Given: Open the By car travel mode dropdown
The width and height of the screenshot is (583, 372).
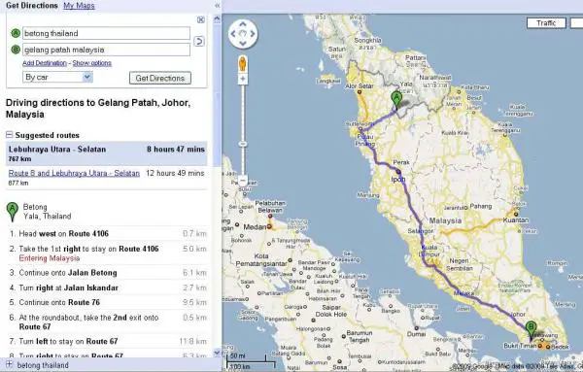Looking at the screenshot, I should [x=57, y=78].
